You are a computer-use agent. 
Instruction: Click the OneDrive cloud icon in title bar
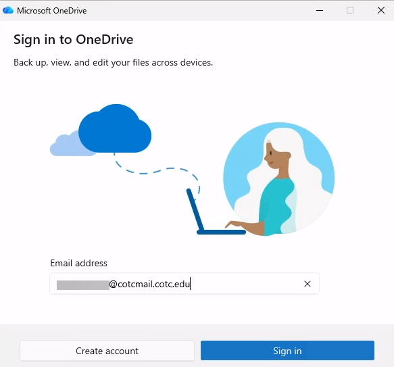(8, 10)
